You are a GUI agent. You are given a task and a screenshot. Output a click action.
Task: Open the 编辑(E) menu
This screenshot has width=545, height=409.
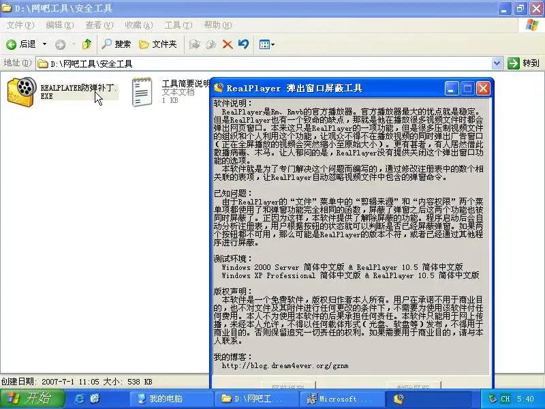tap(60, 25)
